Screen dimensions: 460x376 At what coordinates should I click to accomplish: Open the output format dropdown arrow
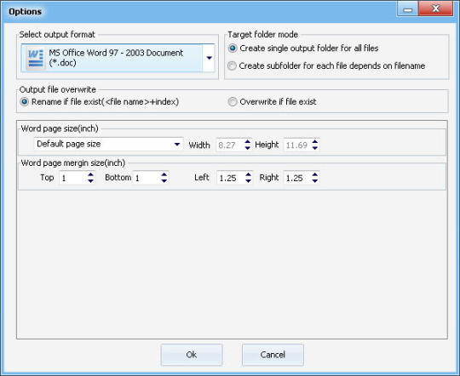[x=209, y=58]
